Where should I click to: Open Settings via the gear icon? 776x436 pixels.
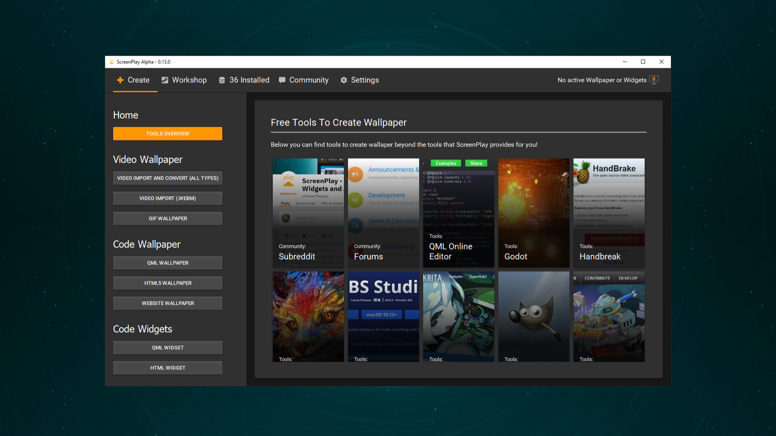click(343, 80)
